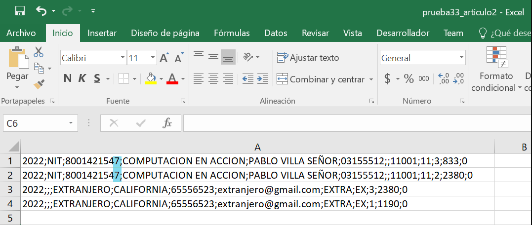Switch to the Team tab
This screenshot has width=532, height=225.
(x=453, y=33)
